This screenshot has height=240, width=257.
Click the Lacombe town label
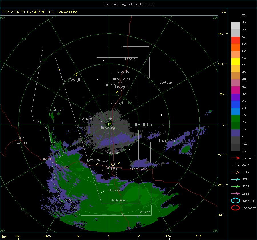[123, 72]
